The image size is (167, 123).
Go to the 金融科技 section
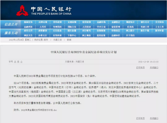click(28, 27)
